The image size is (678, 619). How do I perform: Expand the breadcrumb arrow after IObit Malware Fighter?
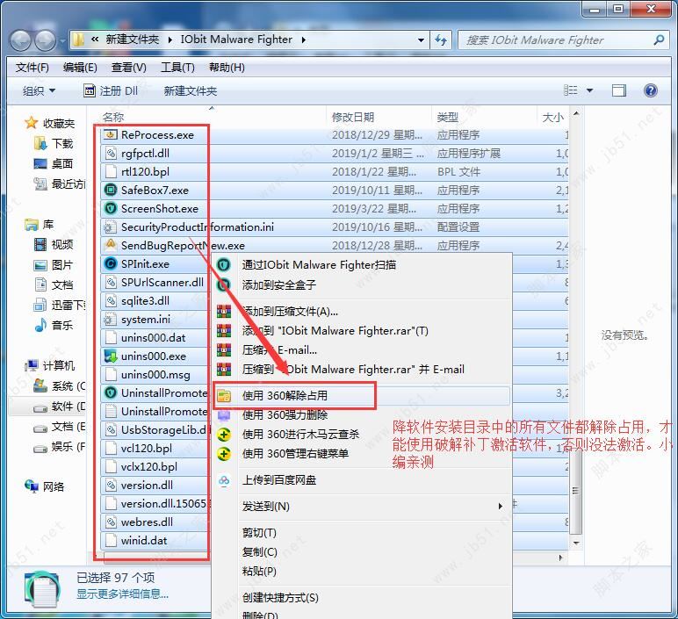[x=304, y=40]
